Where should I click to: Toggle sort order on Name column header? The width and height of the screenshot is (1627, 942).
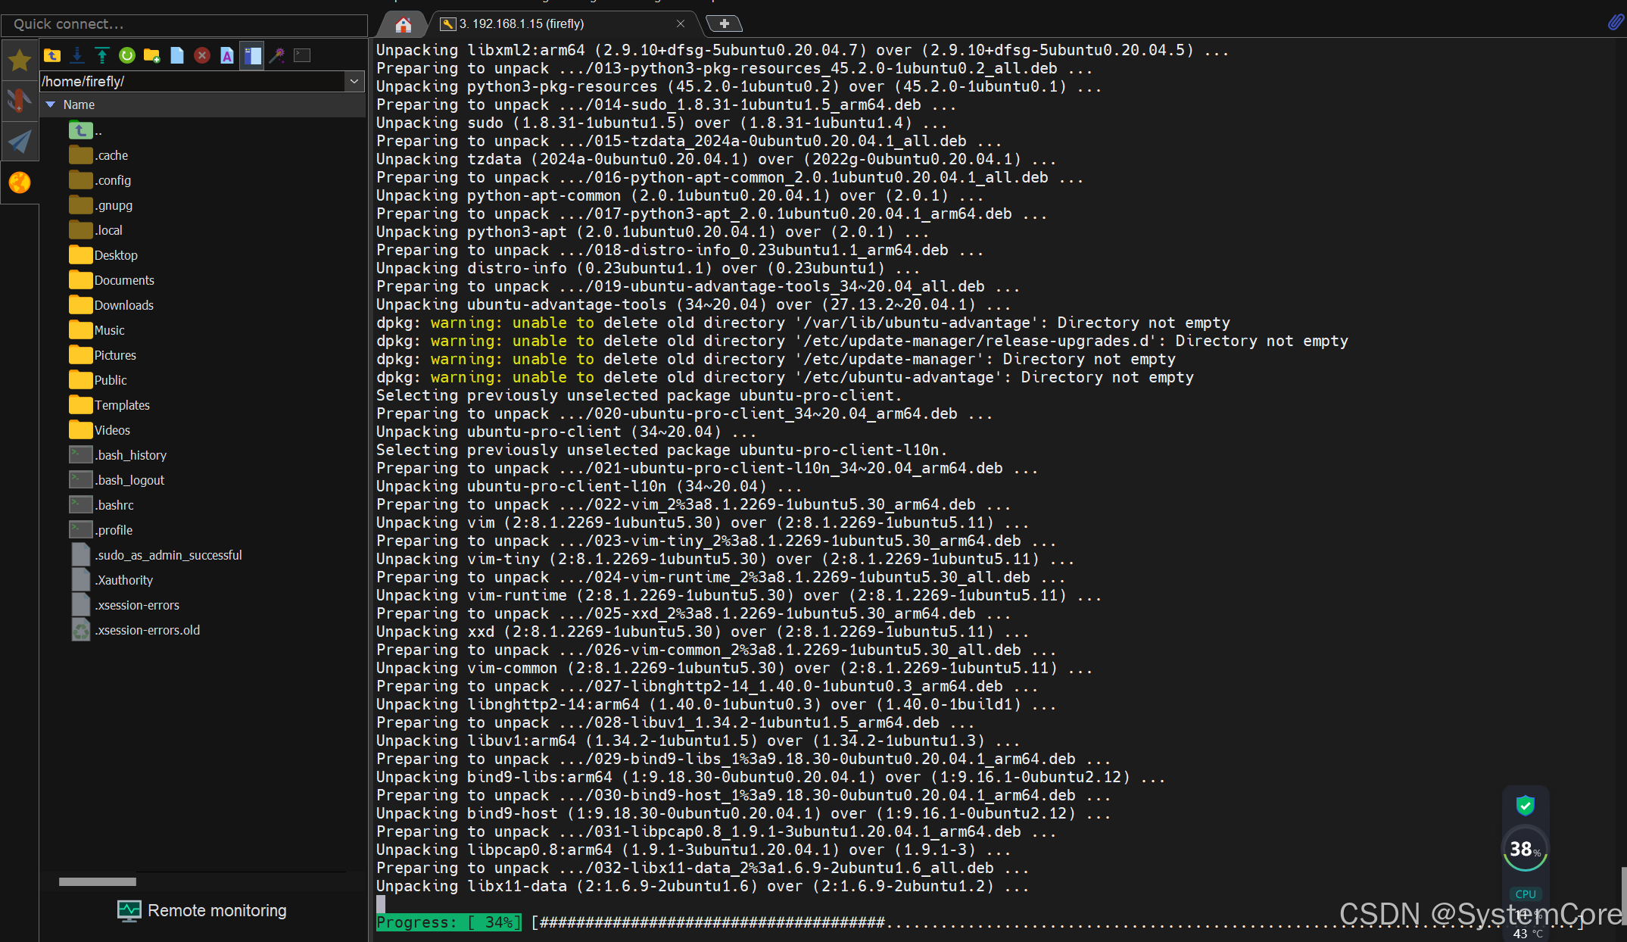[79, 104]
